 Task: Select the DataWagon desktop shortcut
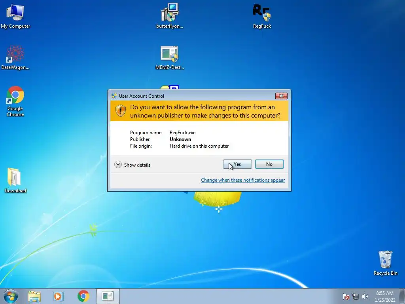pos(15,57)
